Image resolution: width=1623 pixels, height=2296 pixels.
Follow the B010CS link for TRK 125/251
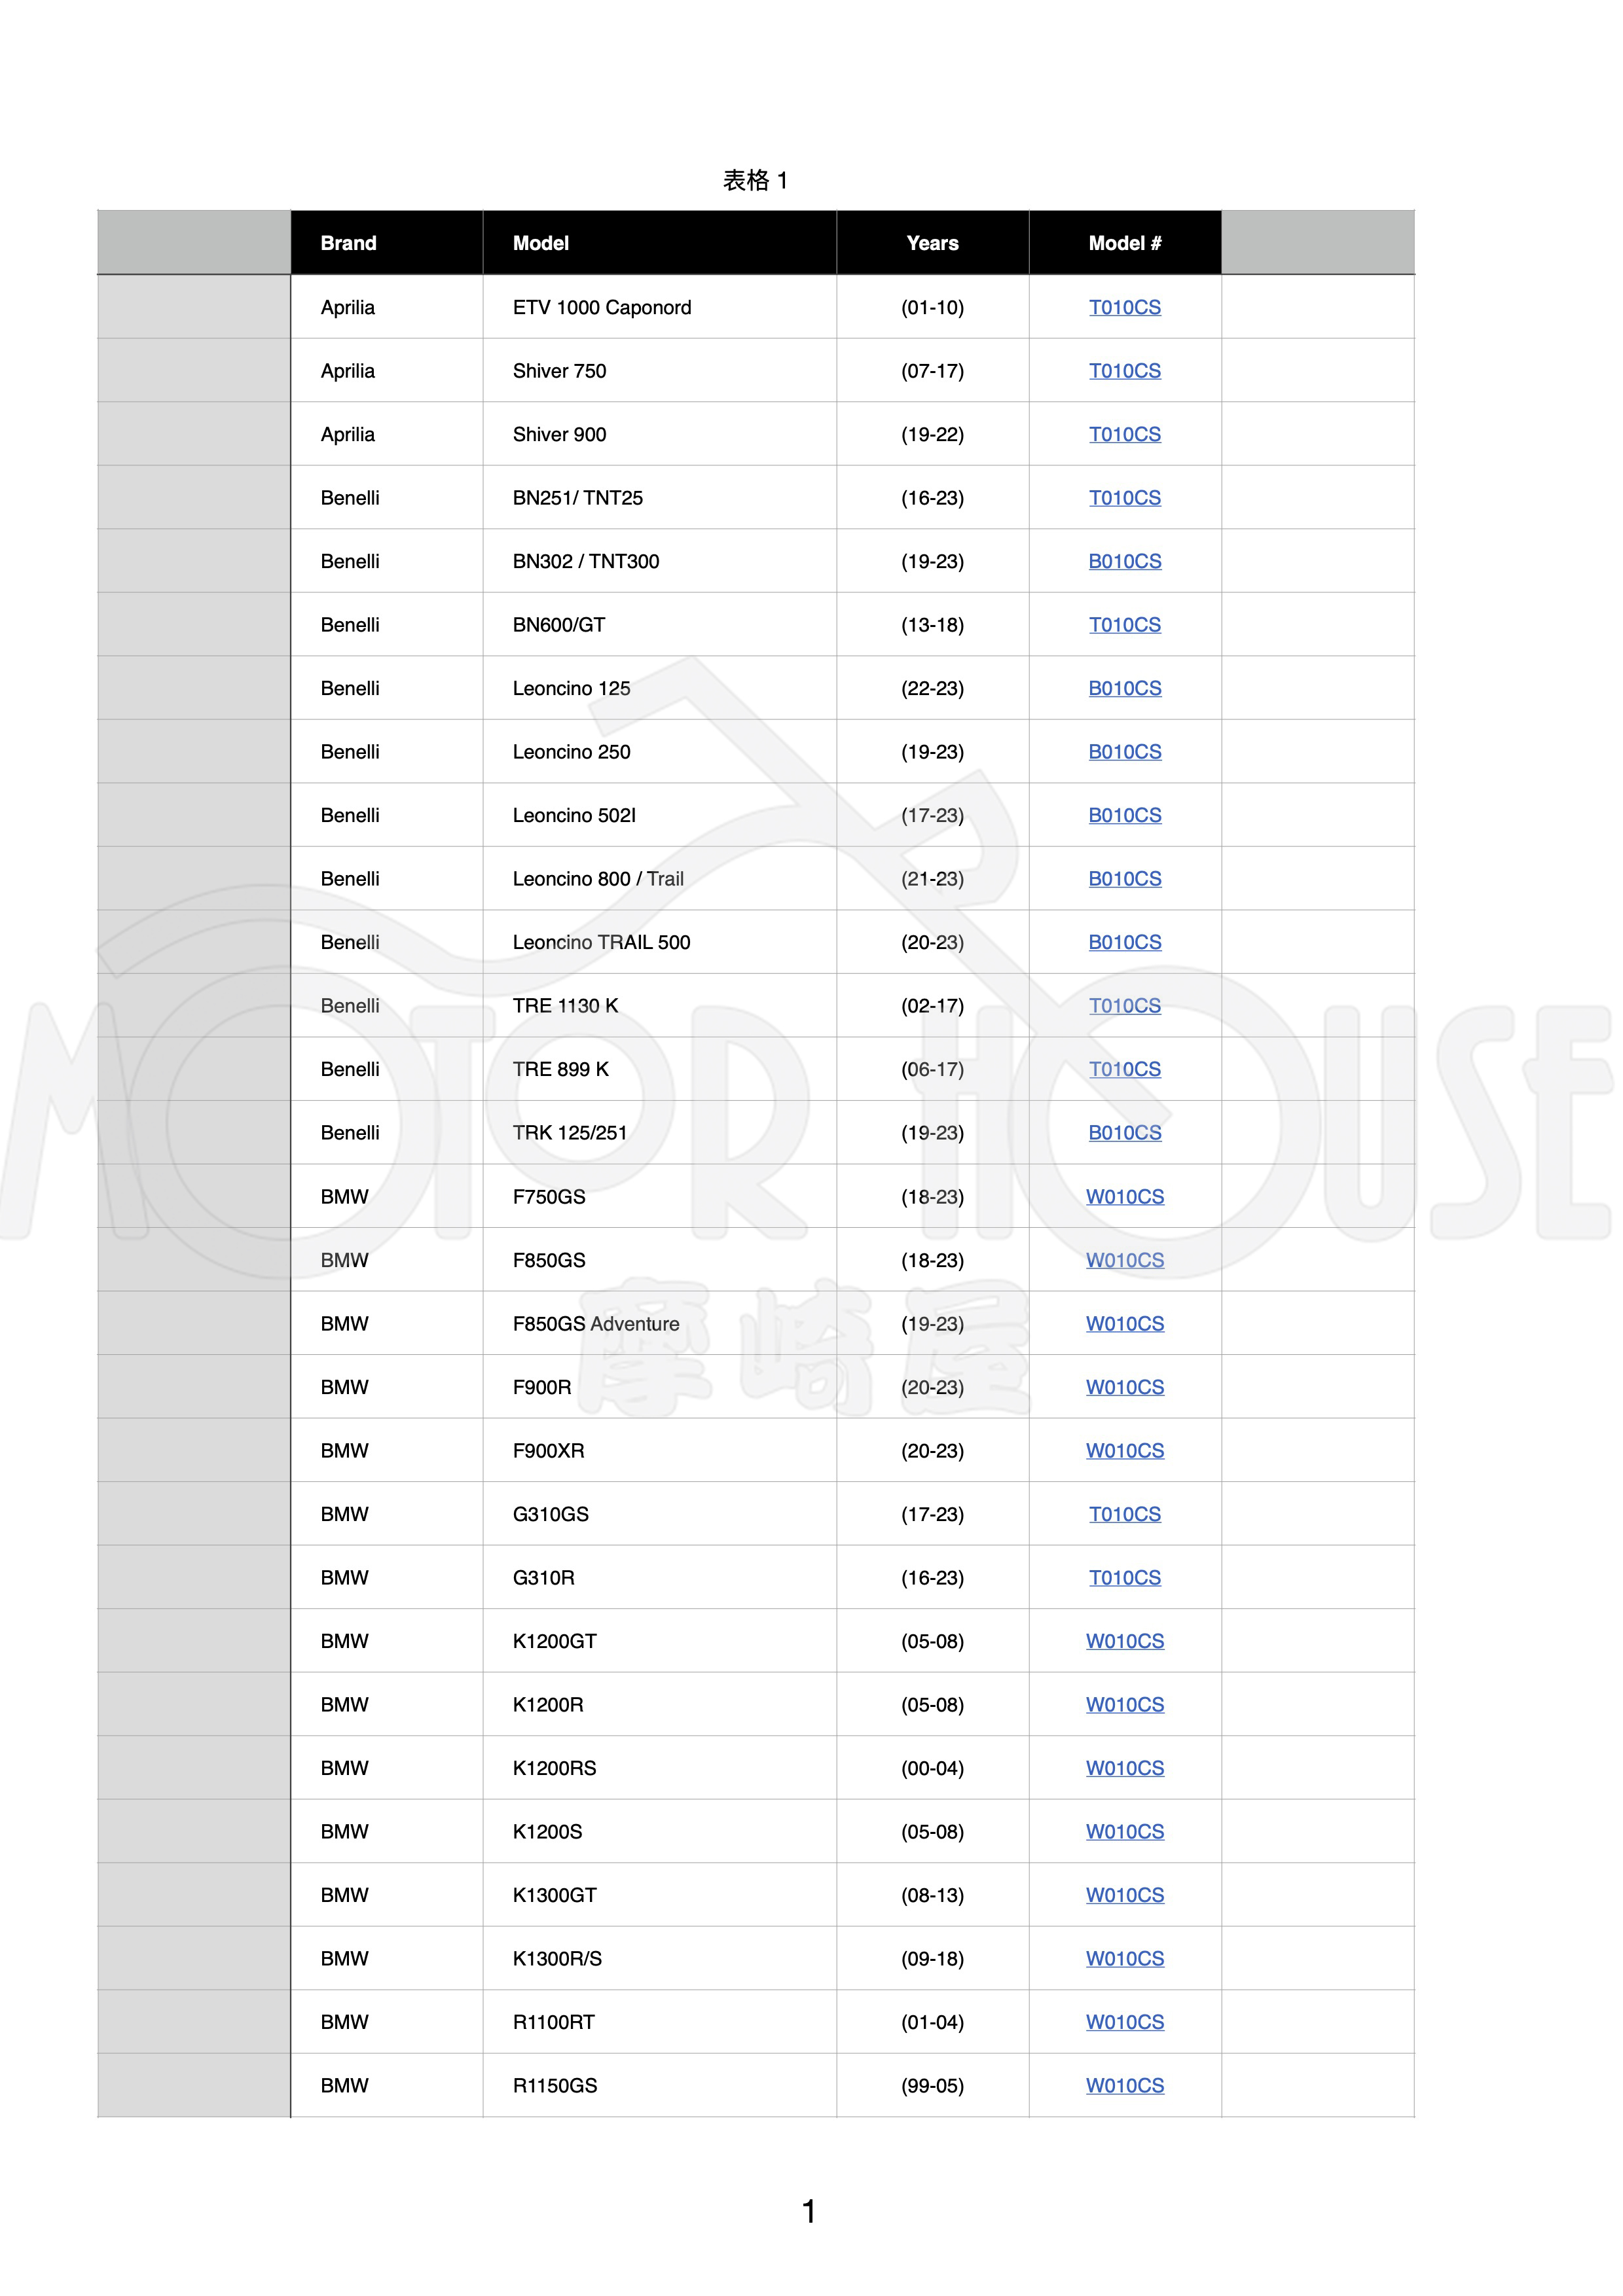pyautogui.click(x=1124, y=1133)
